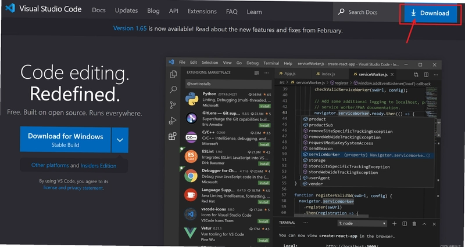Click the Vetur extension icon
Screen dimensions: 465x247
click(190, 233)
